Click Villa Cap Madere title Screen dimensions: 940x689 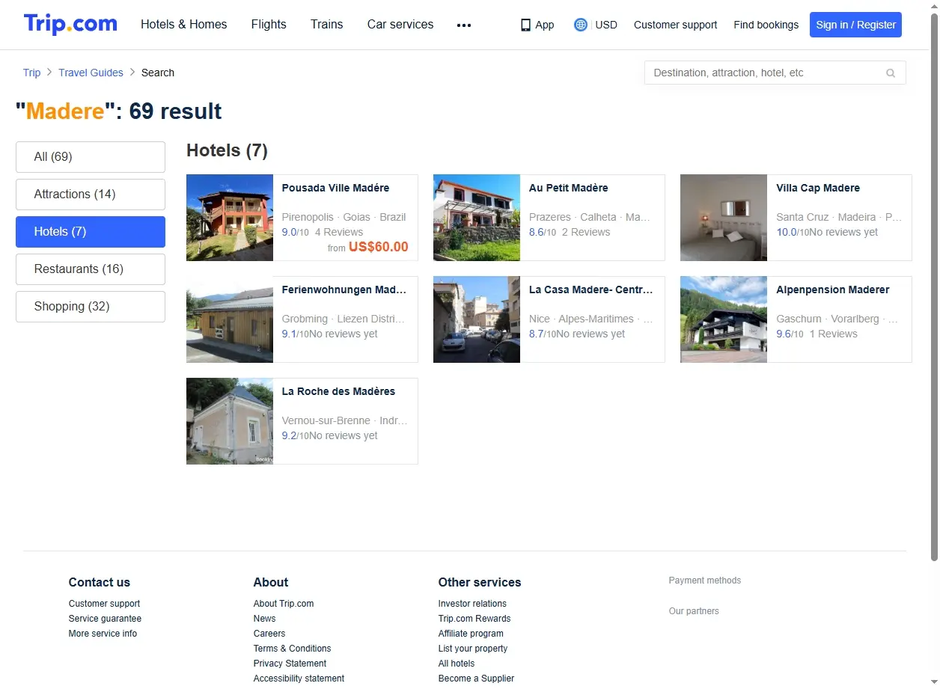pyautogui.click(x=818, y=188)
